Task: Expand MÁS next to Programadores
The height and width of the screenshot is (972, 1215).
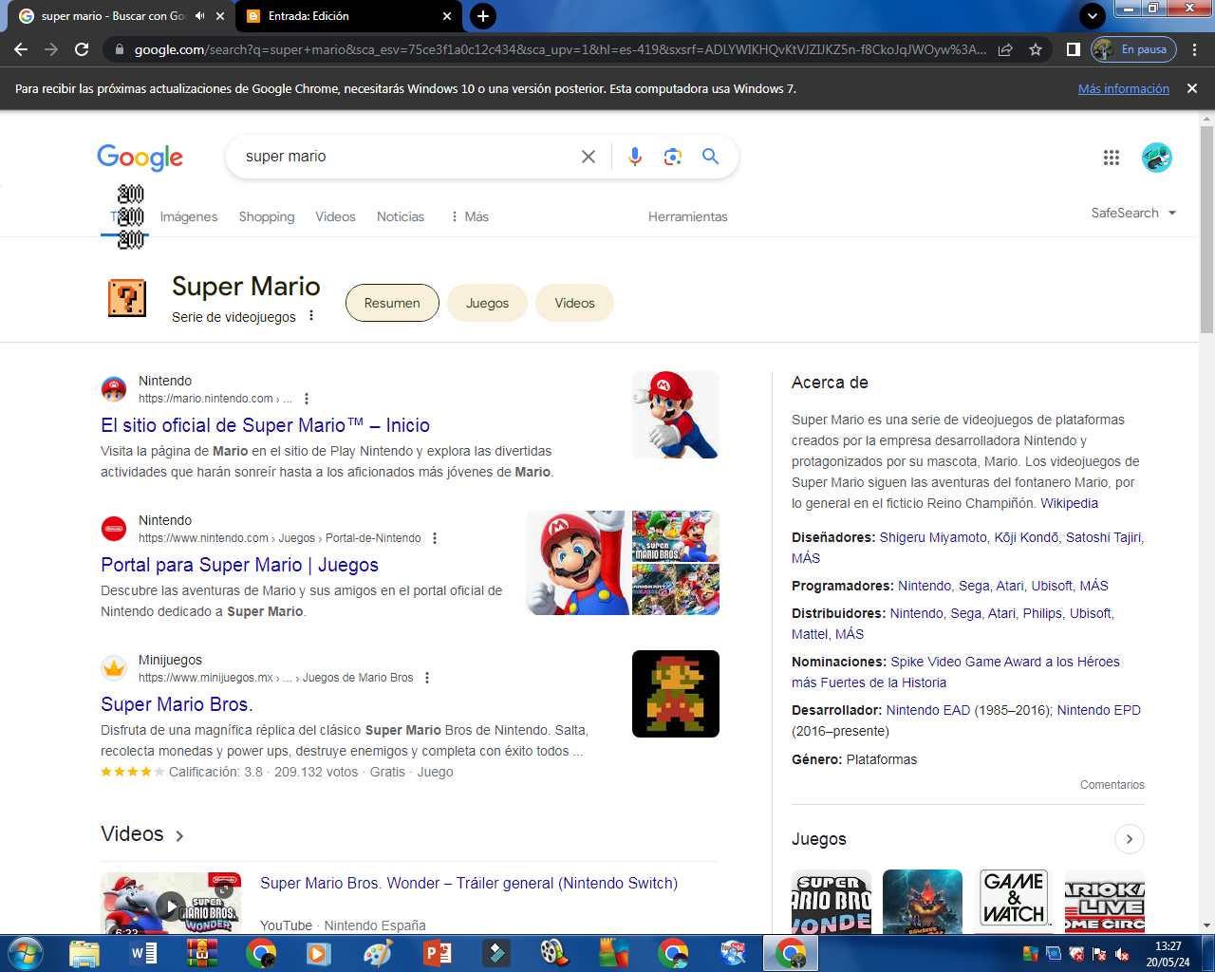Action: [x=1093, y=586]
